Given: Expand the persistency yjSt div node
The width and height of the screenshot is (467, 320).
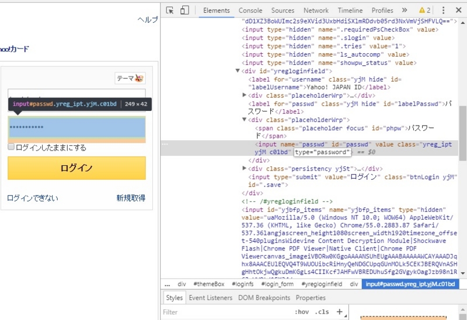Looking at the screenshot, I should [x=244, y=168].
